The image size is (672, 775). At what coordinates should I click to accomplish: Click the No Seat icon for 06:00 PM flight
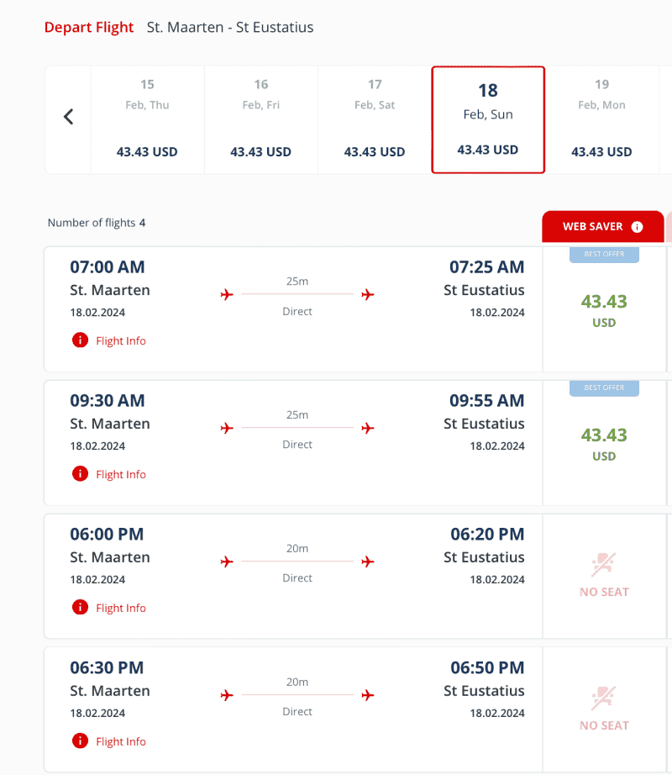(x=604, y=565)
